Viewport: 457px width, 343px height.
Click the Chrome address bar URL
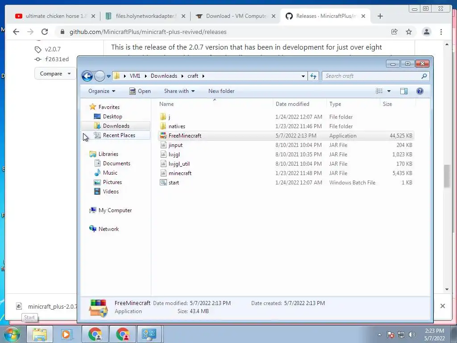pyautogui.click(x=148, y=32)
